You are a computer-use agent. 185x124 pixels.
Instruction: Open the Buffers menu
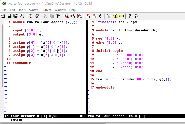(46, 10)
